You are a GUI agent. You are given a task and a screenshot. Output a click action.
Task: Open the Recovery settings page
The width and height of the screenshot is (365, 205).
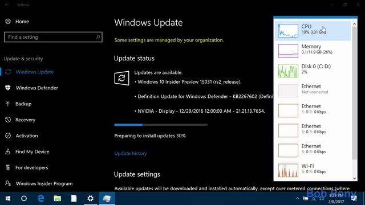tap(25, 120)
